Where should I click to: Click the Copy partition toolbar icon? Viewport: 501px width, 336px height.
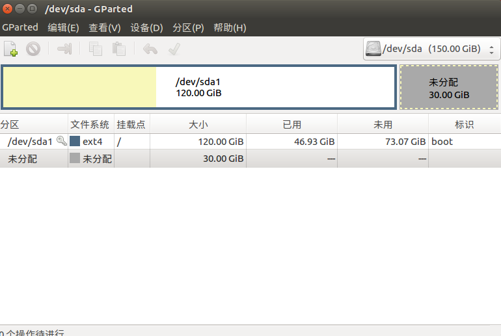(95, 49)
